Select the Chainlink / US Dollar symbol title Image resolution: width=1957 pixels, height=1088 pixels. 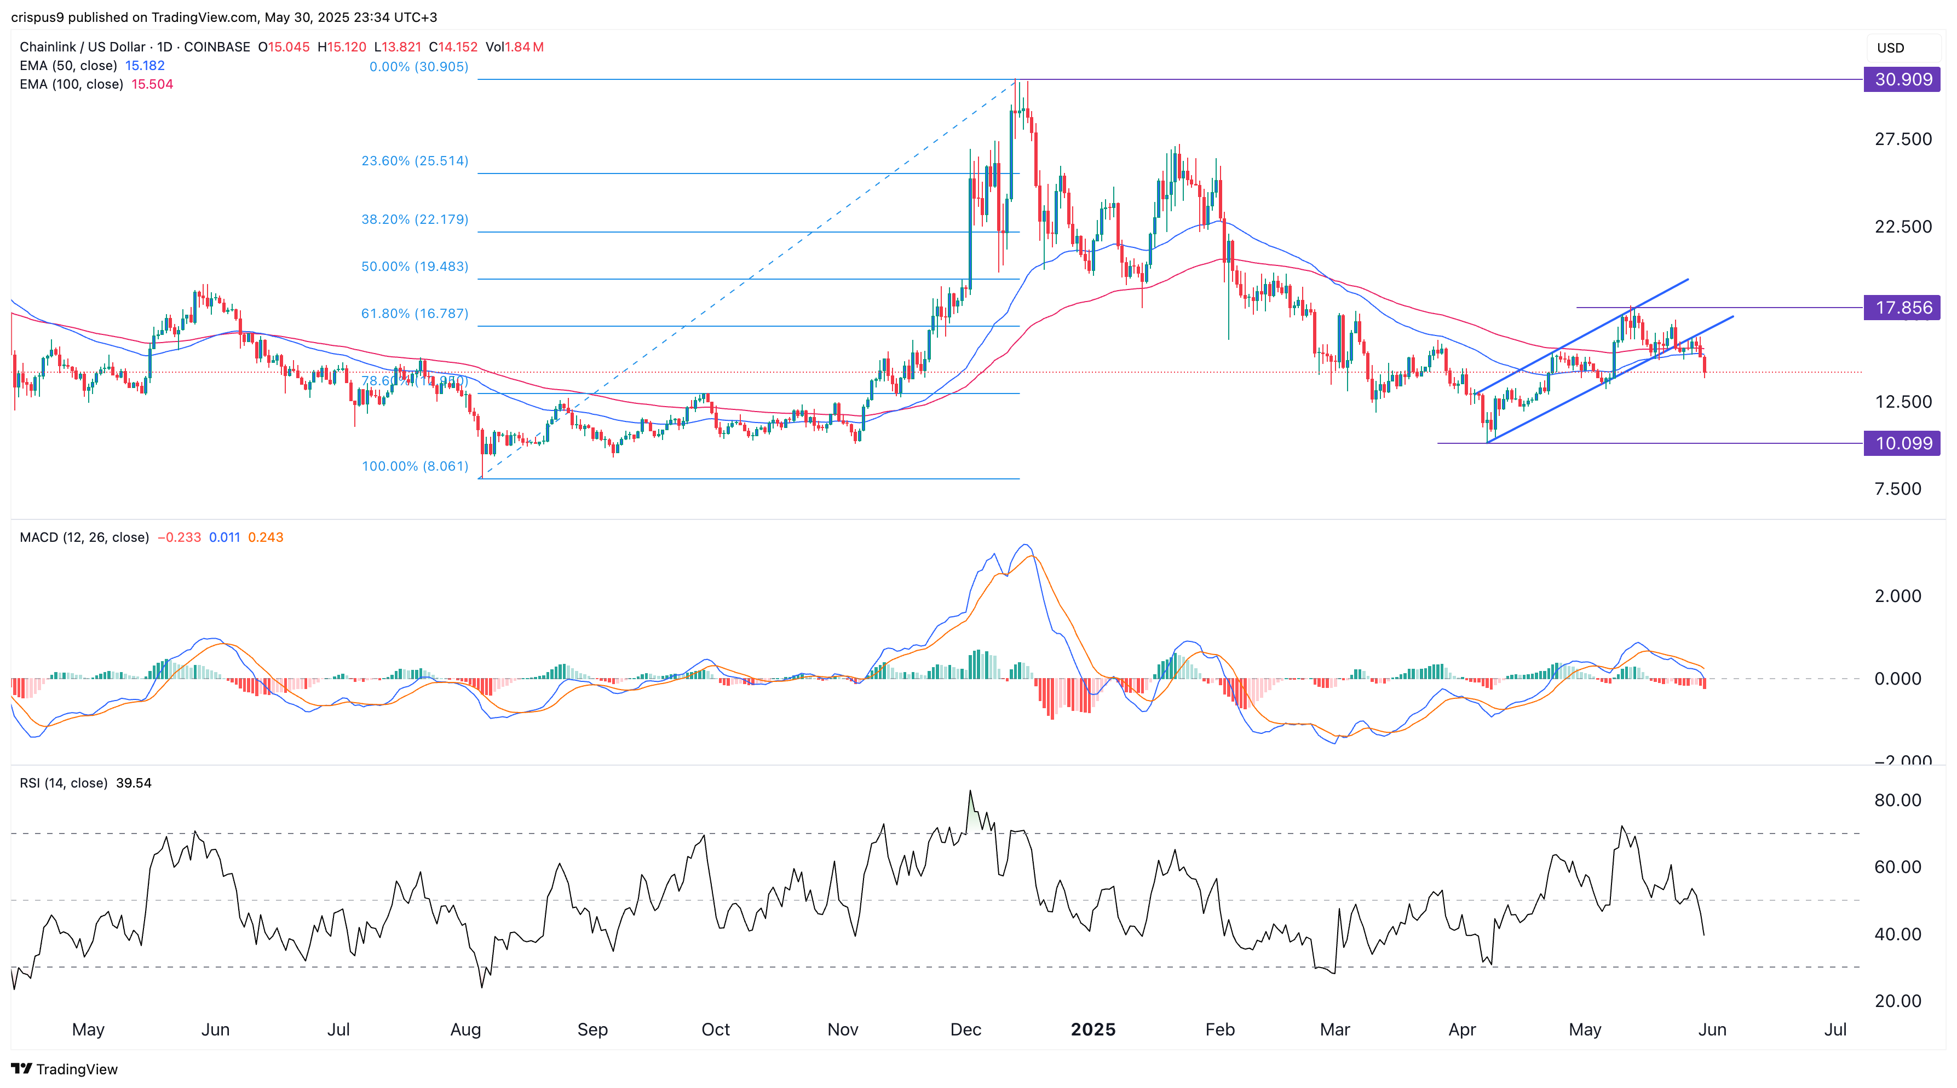tap(135, 47)
